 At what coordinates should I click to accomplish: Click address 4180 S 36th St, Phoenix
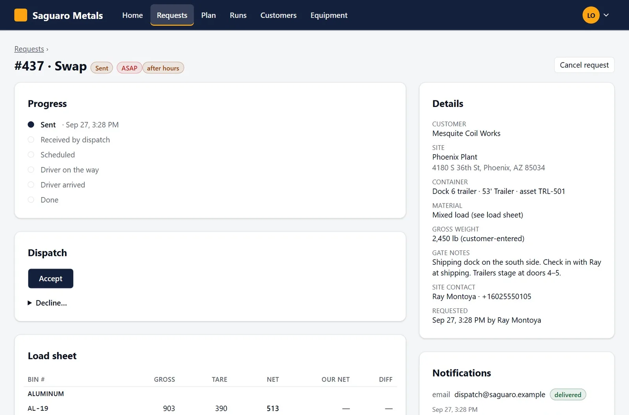pos(489,168)
